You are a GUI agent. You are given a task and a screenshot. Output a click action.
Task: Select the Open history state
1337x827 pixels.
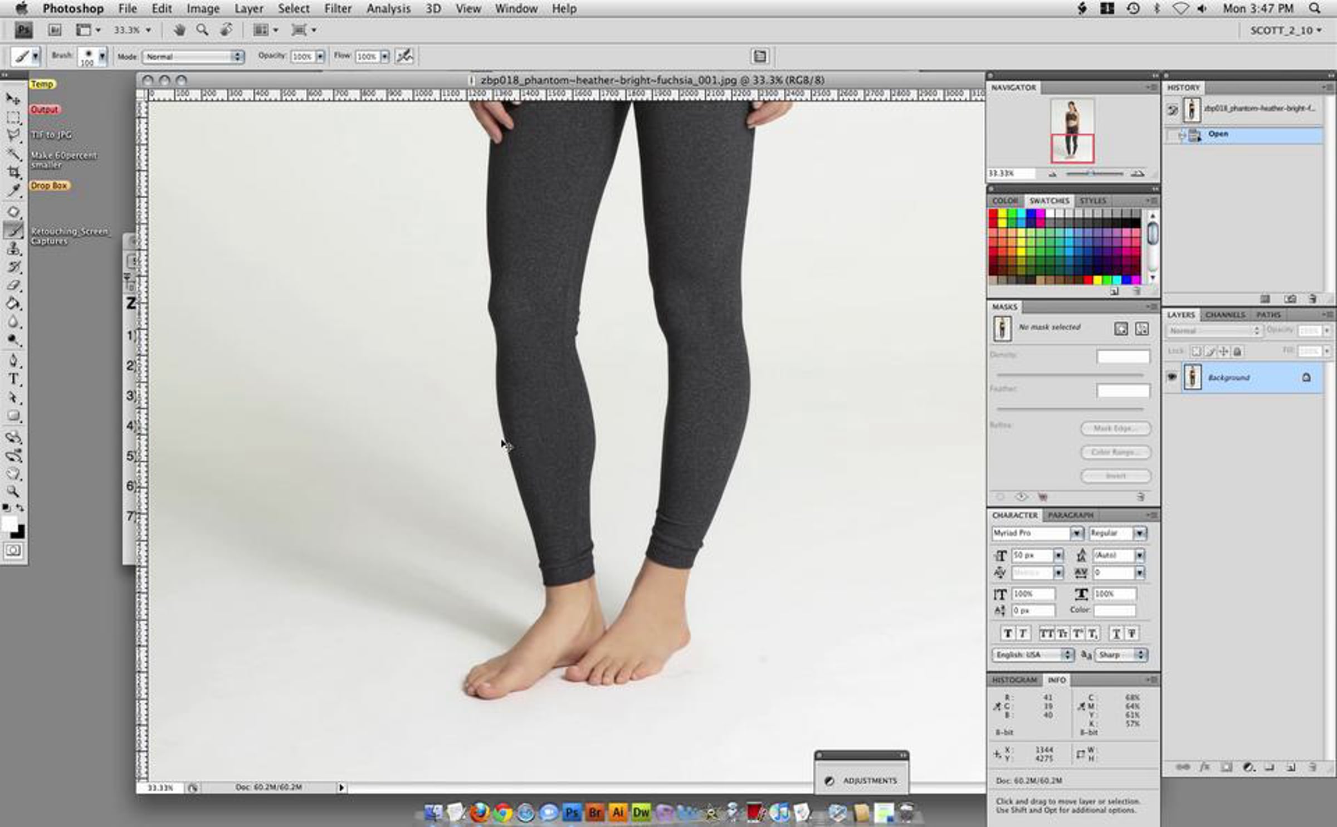(x=1218, y=134)
